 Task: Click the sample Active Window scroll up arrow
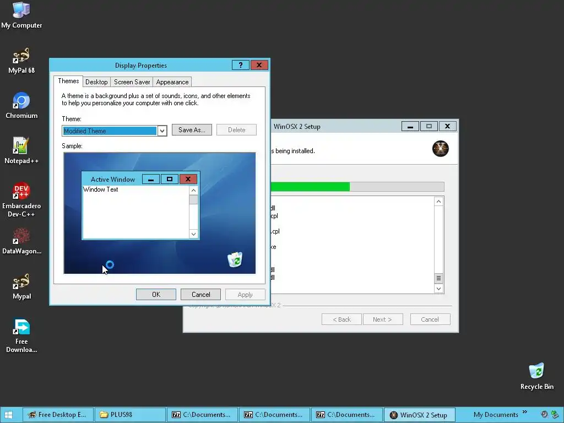(193, 191)
